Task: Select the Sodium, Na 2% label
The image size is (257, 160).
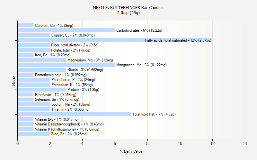Action: point(71,104)
